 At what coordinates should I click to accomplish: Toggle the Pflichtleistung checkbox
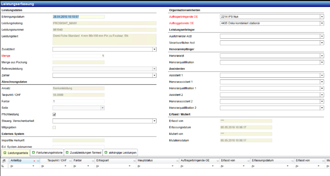click(54, 115)
